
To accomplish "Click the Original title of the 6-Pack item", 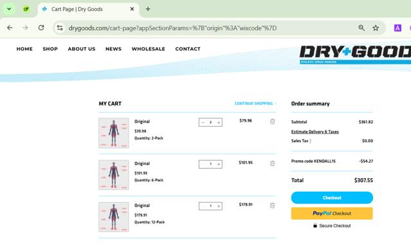I will pyautogui.click(x=142, y=163).
